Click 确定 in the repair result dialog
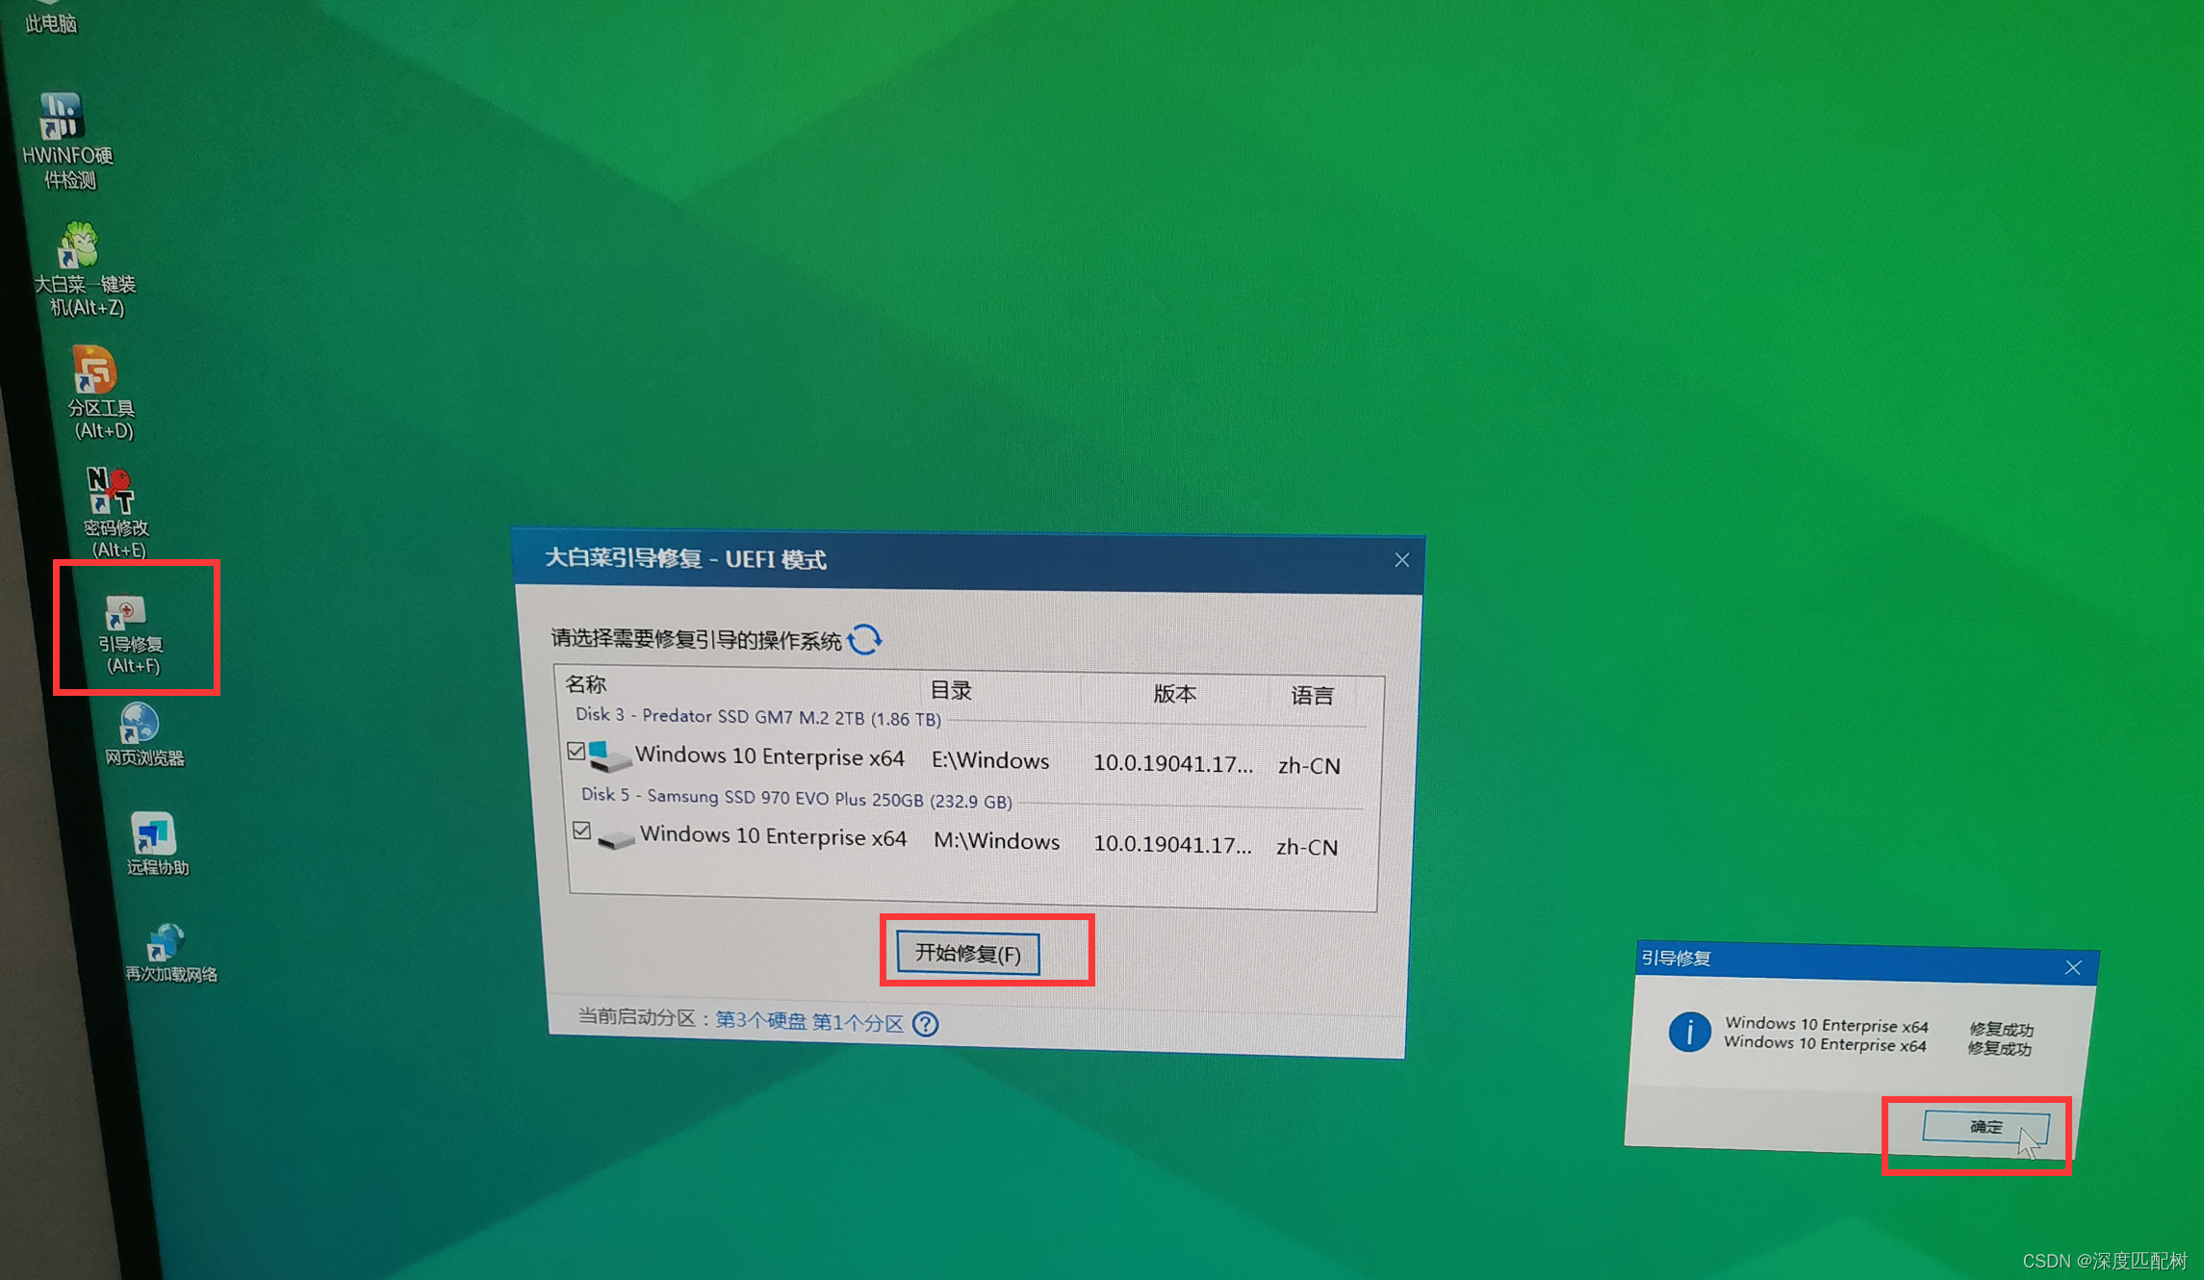The width and height of the screenshot is (2204, 1280). click(x=1985, y=1126)
